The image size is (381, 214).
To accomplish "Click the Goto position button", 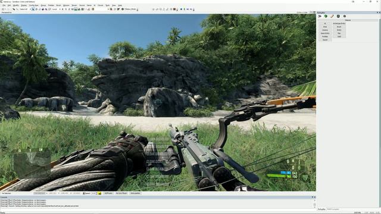I will coord(135,193).
